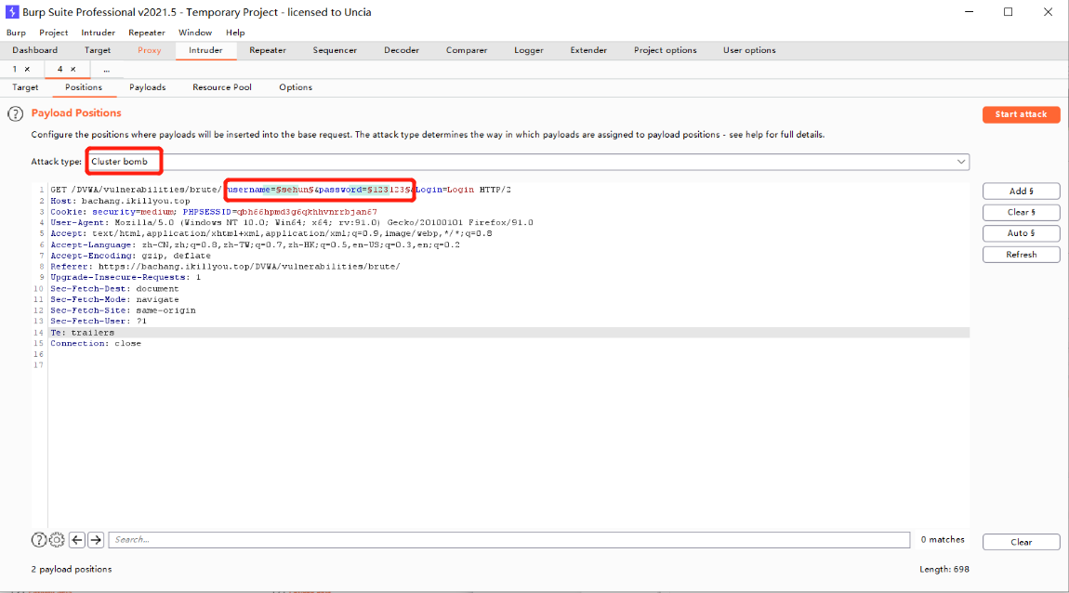
Task: Click the Clear § button
Action: 1021,213
